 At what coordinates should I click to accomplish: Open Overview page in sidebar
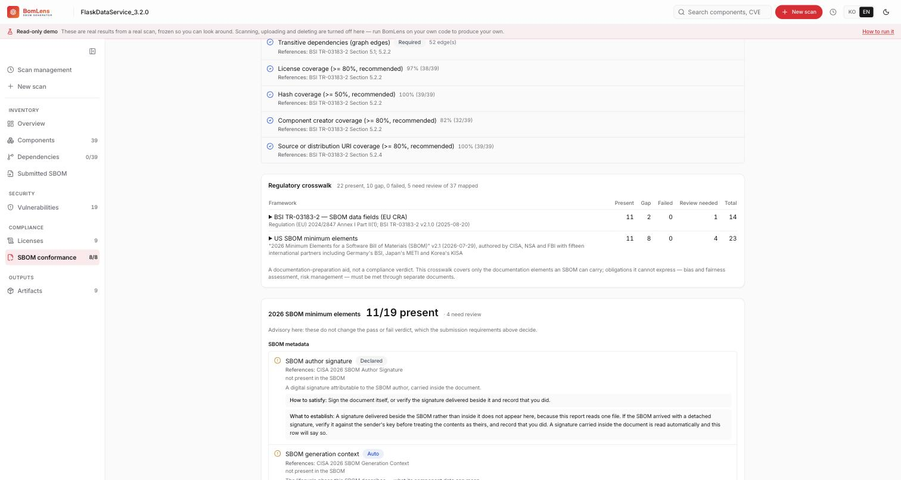[x=52, y=123]
